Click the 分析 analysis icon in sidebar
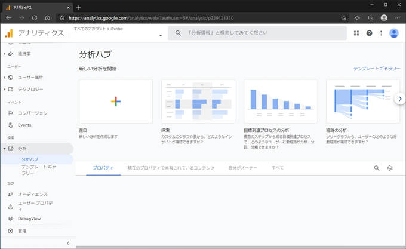This screenshot has height=249, width=406. 11,149
